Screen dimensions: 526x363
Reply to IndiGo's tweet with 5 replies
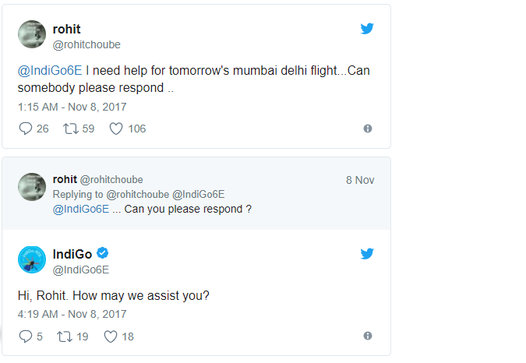[25, 337]
